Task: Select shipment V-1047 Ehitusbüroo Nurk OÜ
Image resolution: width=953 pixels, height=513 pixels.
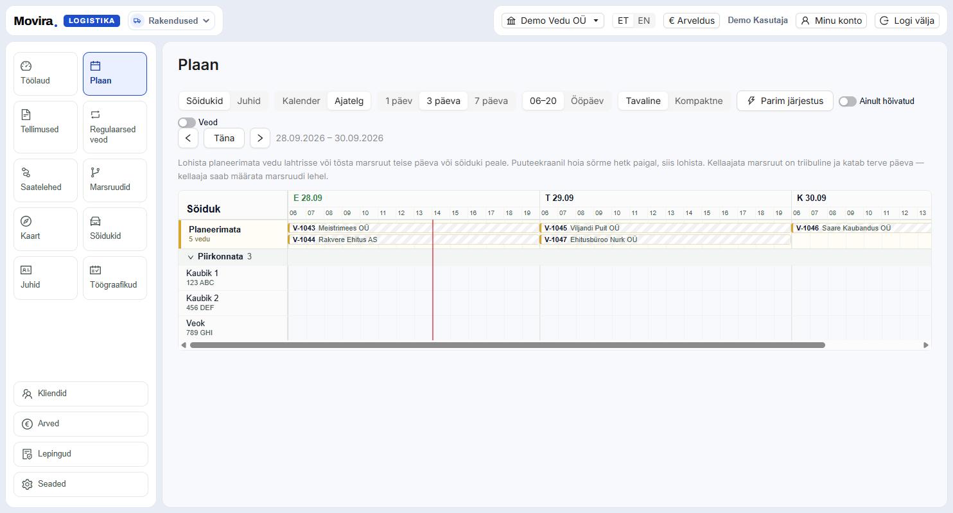Action: click(665, 239)
